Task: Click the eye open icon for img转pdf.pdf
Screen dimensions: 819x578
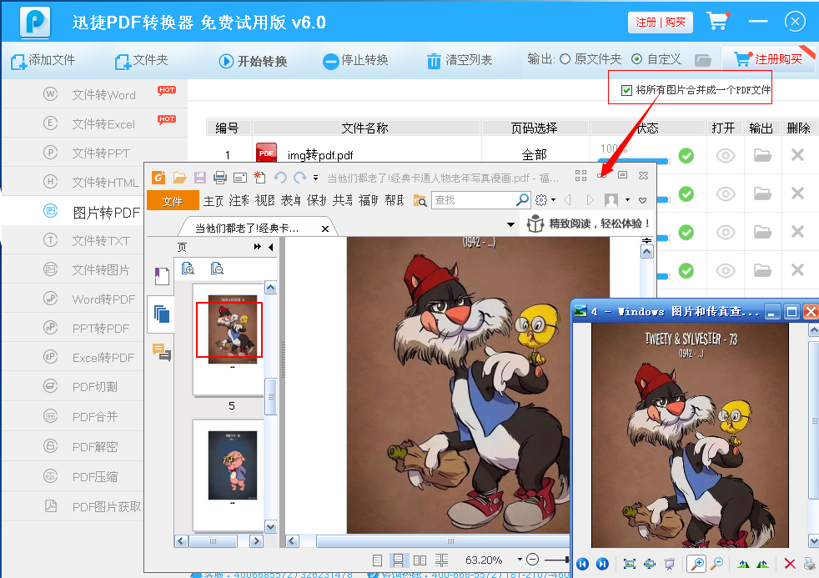Action: tap(726, 156)
